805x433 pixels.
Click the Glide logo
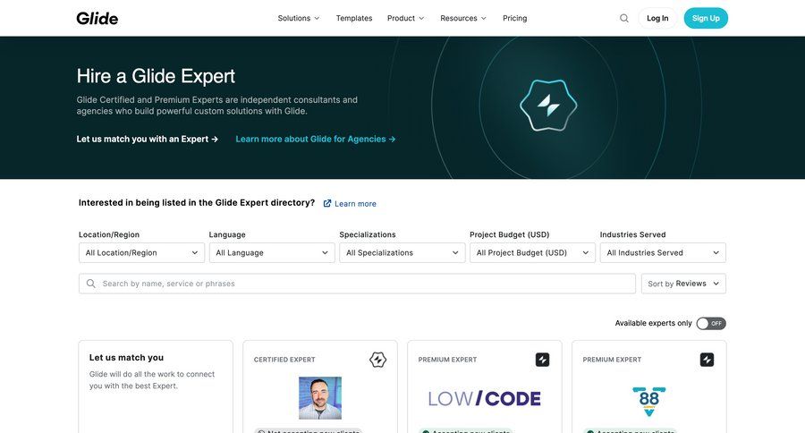click(97, 19)
